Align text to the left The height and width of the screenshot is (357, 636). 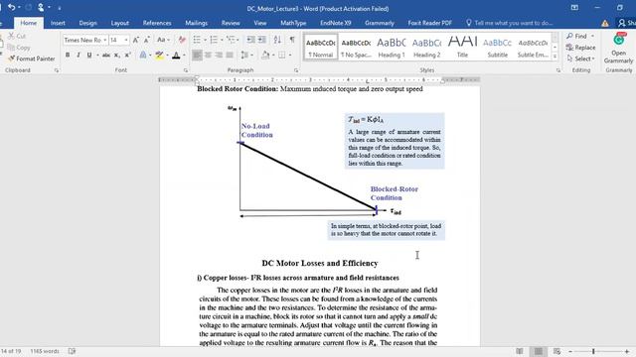[x=197, y=56]
